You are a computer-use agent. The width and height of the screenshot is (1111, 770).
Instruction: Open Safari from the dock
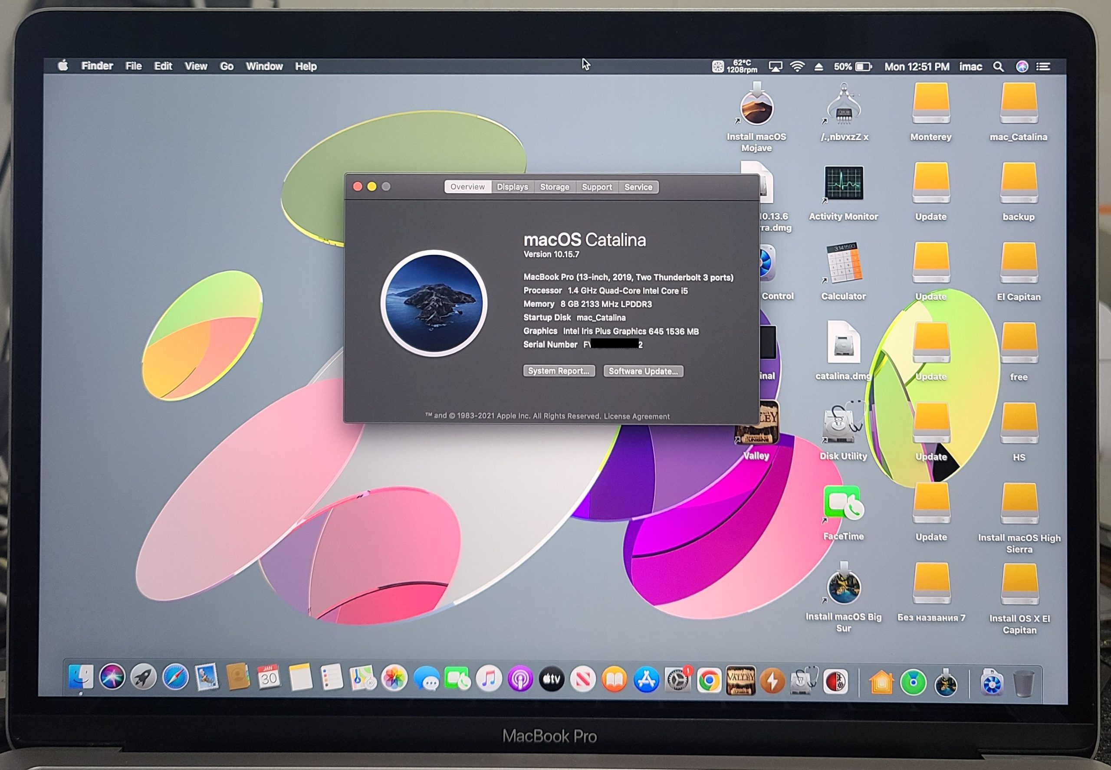175,678
